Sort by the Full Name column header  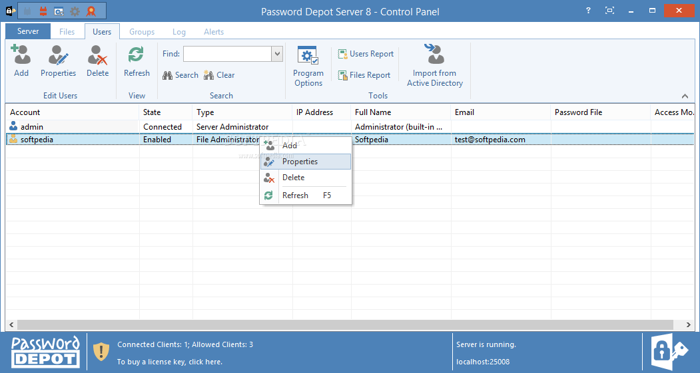(401, 112)
